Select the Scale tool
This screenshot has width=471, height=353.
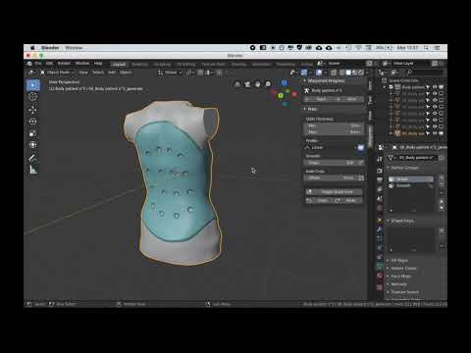click(32, 133)
